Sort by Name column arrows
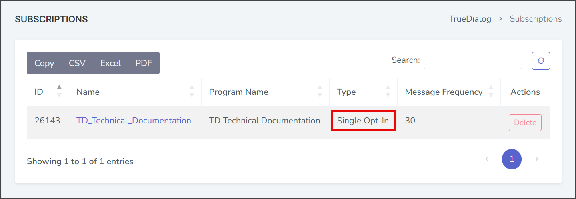 [x=192, y=91]
